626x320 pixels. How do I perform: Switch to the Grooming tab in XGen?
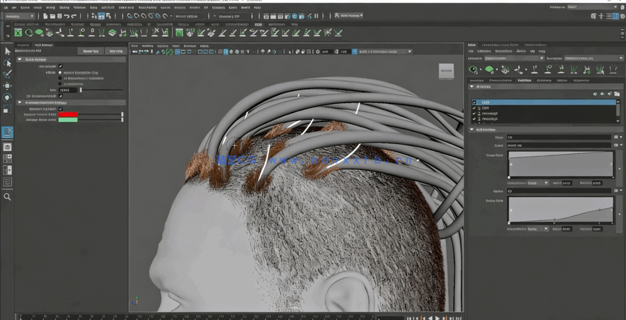544,80
